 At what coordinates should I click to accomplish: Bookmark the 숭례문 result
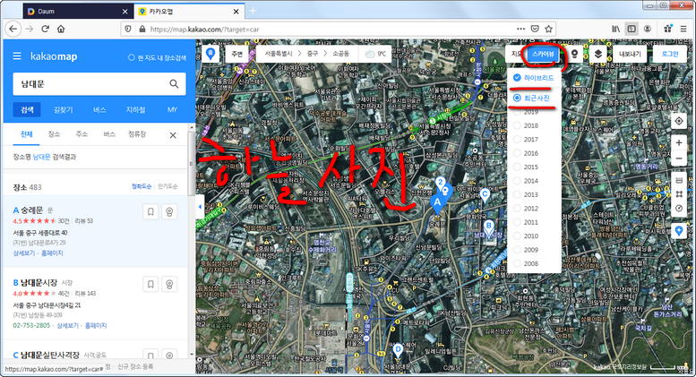[150, 212]
